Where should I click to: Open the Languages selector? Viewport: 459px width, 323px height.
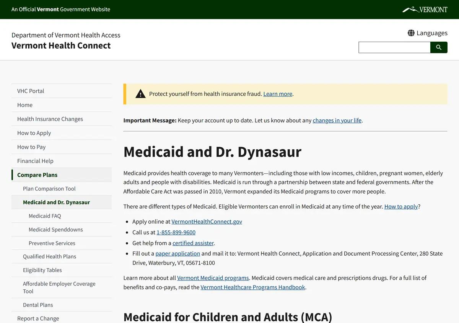click(428, 33)
